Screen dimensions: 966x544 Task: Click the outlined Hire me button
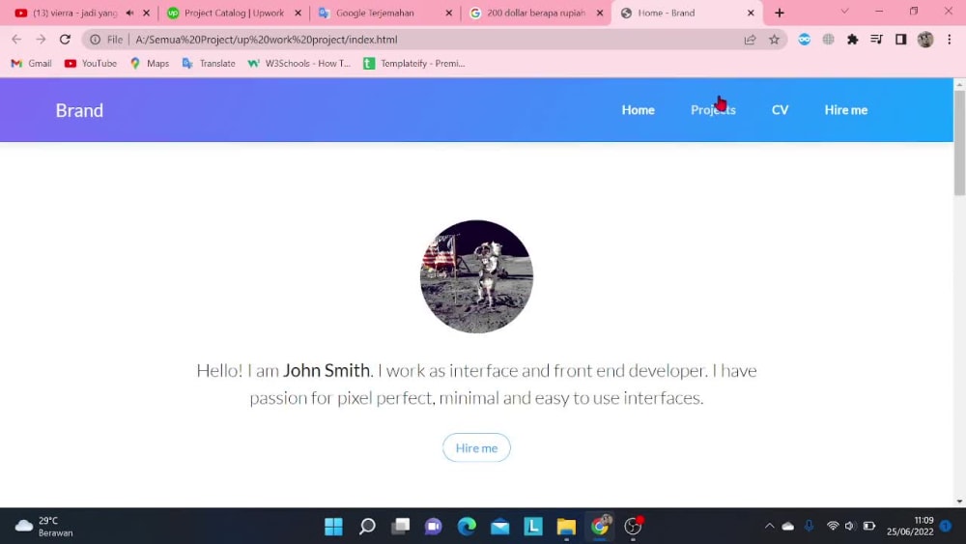click(x=476, y=448)
